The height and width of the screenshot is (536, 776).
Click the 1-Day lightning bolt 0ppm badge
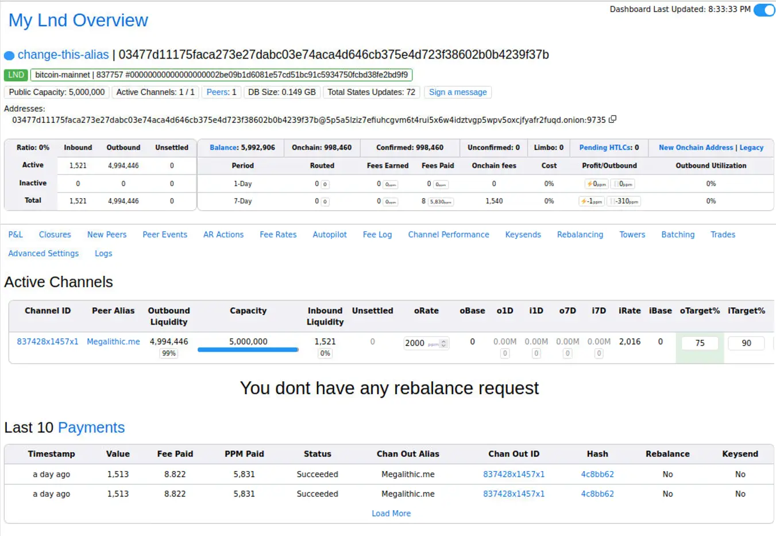pyautogui.click(x=596, y=184)
